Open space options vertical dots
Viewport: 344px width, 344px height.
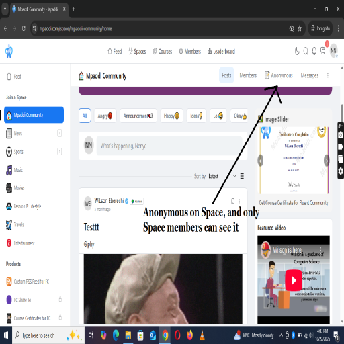tap(328, 75)
